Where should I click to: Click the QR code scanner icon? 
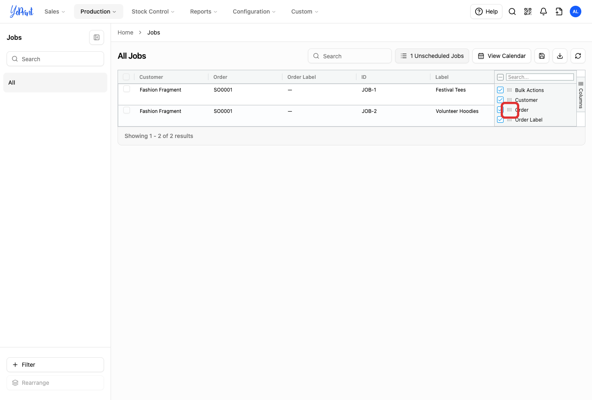click(528, 11)
